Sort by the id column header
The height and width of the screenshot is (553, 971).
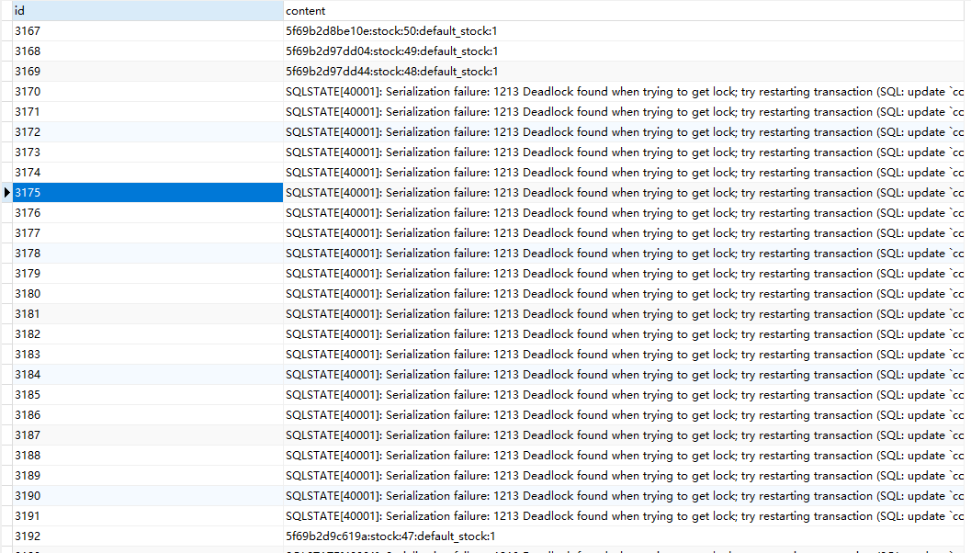click(x=147, y=10)
